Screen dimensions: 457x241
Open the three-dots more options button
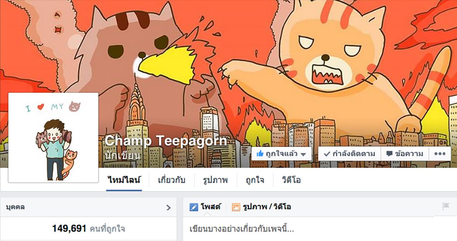coord(440,154)
